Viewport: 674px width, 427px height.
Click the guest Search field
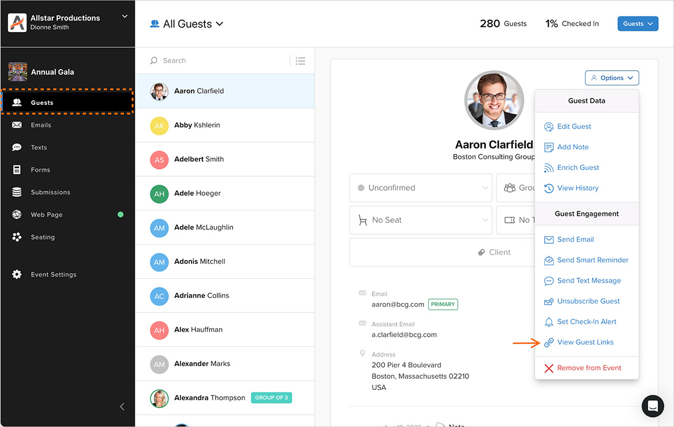(x=219, y=61)
